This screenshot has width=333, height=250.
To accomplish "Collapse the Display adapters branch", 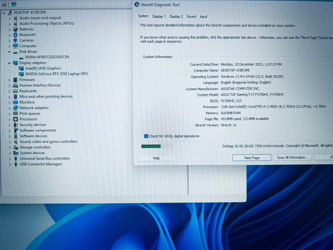I will 9,63.
